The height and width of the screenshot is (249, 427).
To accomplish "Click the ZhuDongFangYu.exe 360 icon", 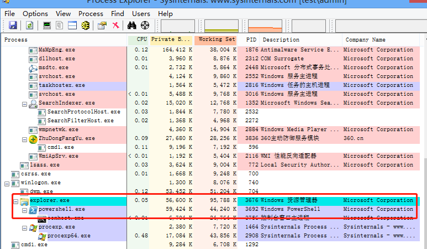I will [33, 139].
